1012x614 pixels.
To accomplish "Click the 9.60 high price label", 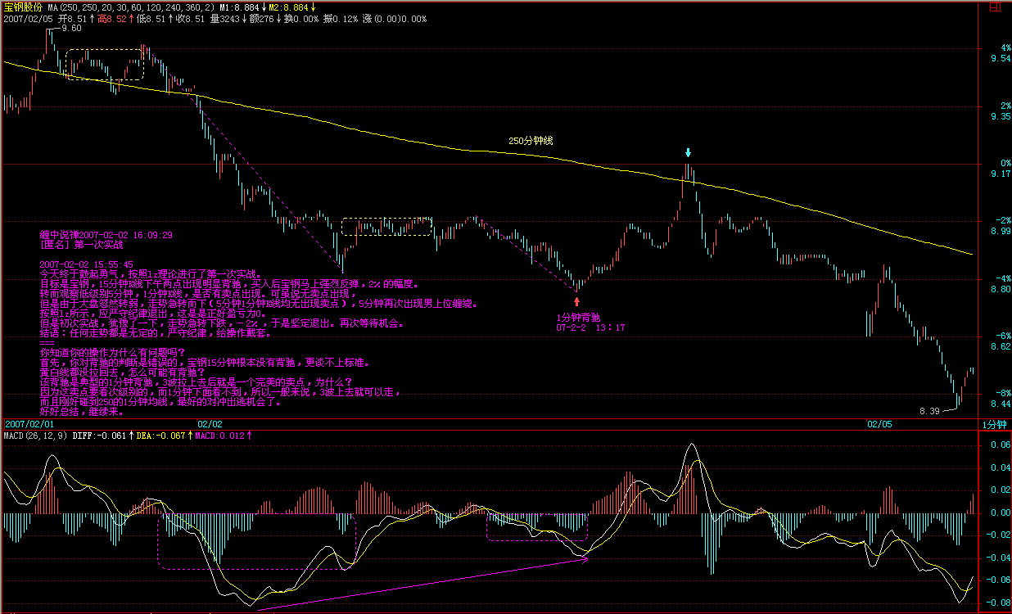I will [71, 28].
